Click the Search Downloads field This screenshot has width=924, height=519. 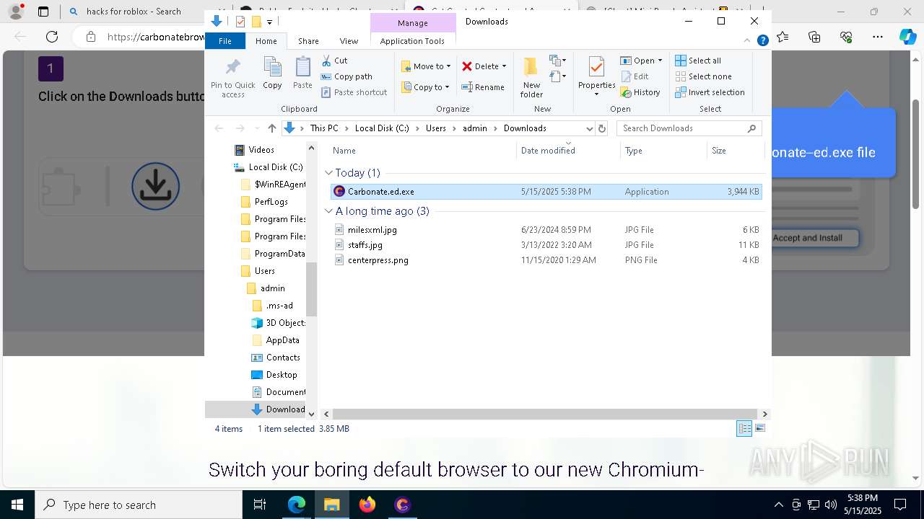pyautogui.click(x=689, y=128)
